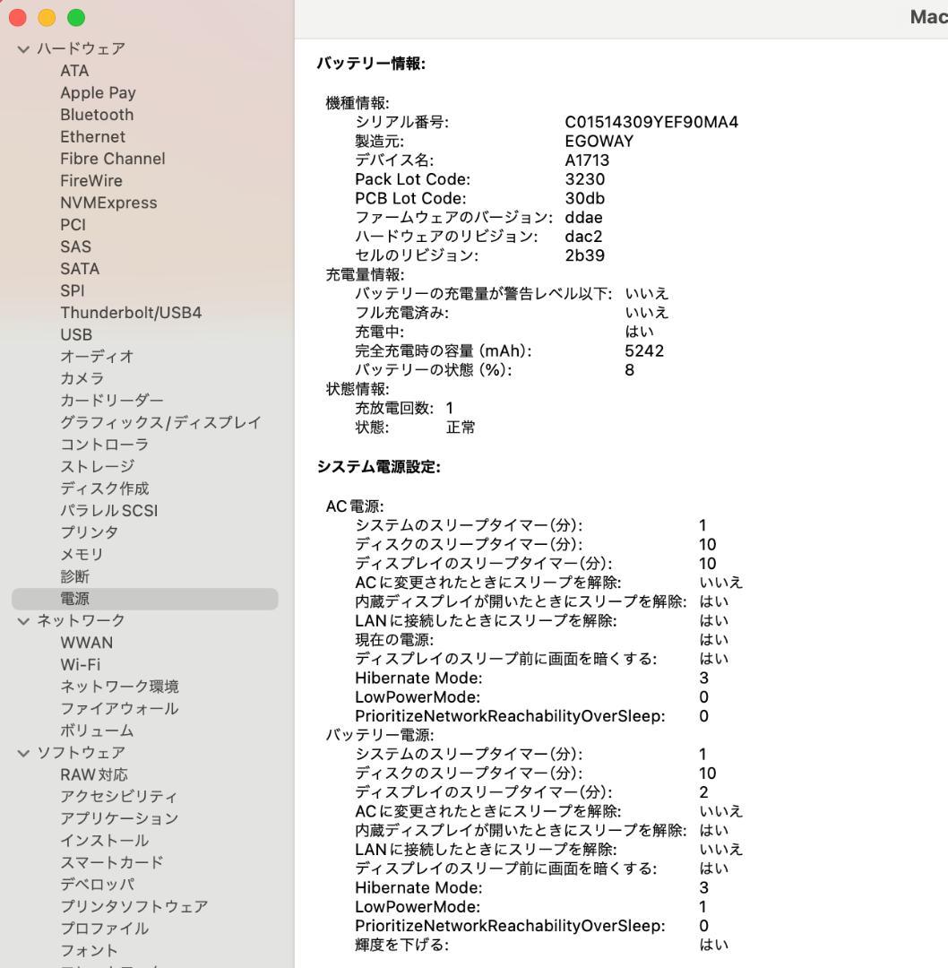Select ファイアウォール in the sidebar

[x=119, y=709]
